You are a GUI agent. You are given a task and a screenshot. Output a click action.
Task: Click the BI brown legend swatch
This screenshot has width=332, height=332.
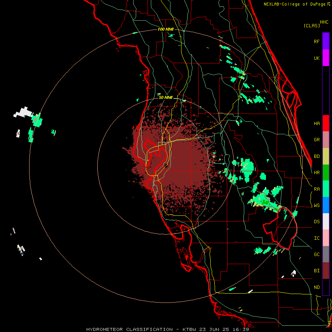[326, 271]
